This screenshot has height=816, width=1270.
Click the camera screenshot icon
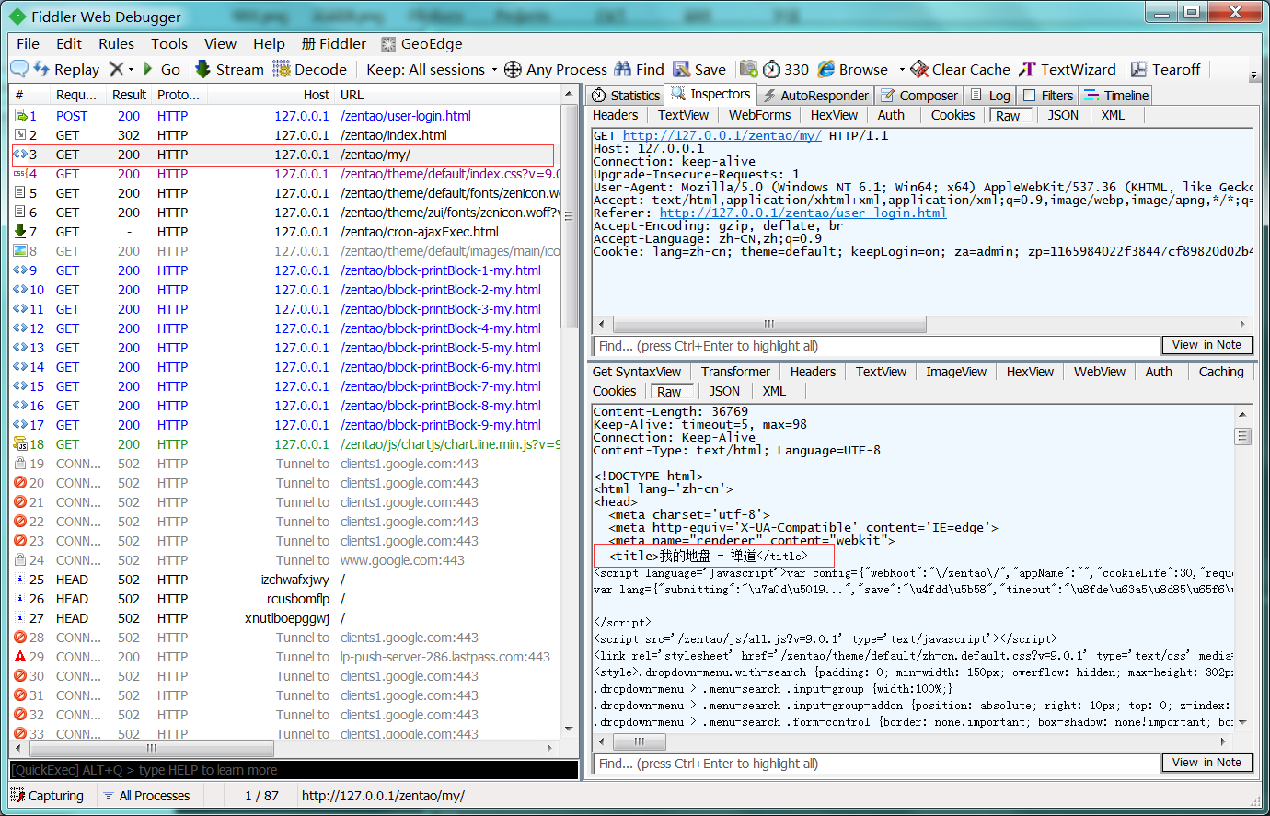pyautogui.click(x=749, y=69)
